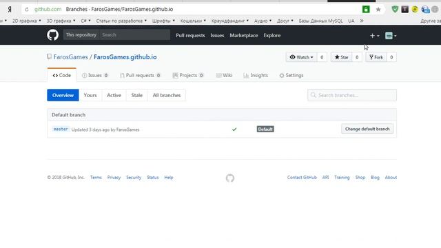
Task: Open the Insights tab
Action: click(x=256, y=75)
